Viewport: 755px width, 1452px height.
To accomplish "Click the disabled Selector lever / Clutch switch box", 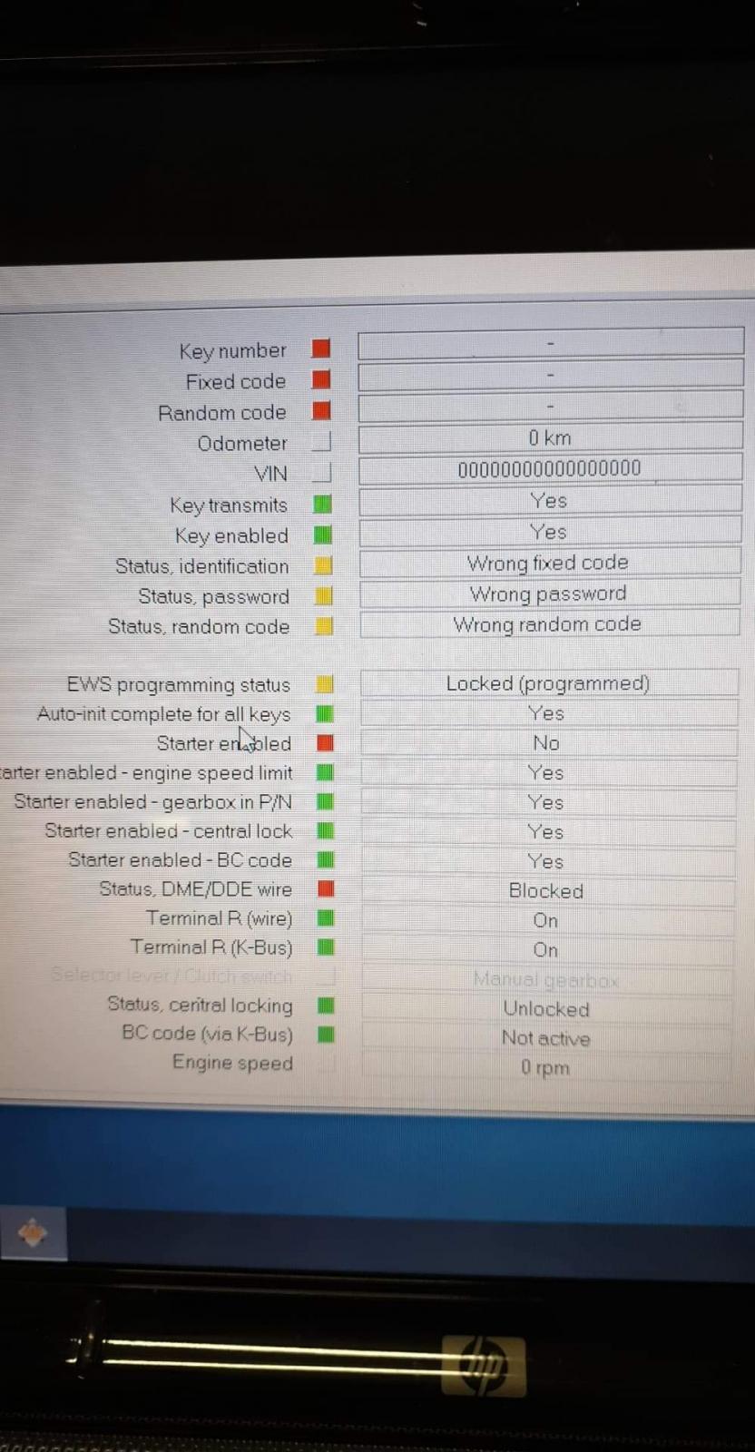I will [327, 976].
